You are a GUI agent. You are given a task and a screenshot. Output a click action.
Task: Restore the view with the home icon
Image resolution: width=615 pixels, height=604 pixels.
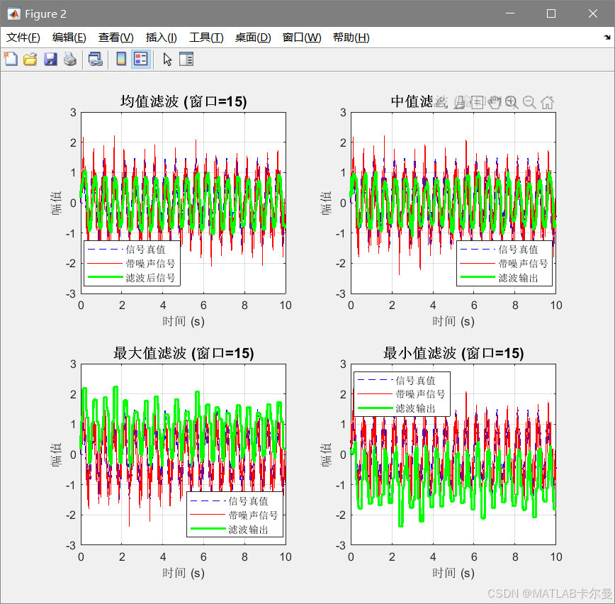(547, 102)
